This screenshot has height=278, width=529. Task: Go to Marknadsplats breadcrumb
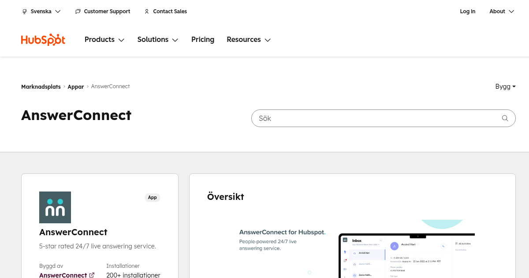click(x=41, y=86)
